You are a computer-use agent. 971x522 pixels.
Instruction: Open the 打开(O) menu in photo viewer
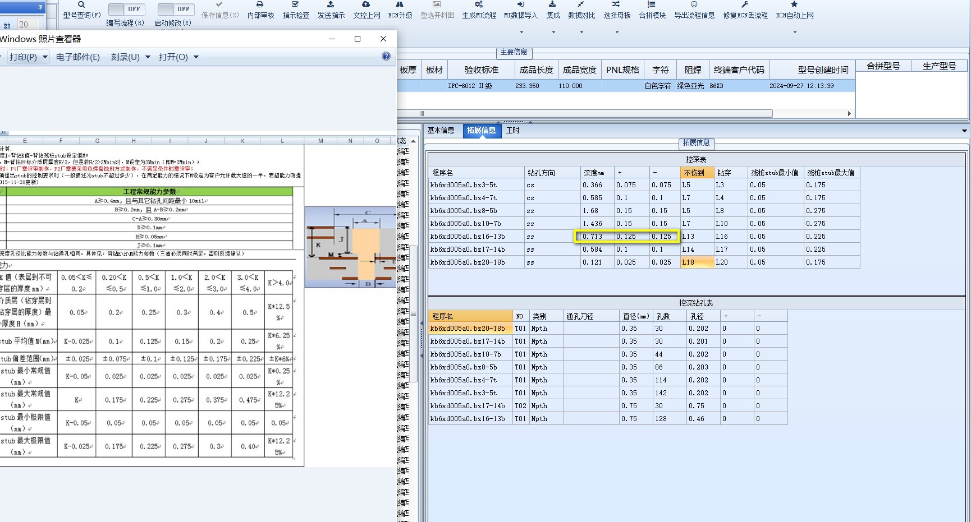[178, 57]
